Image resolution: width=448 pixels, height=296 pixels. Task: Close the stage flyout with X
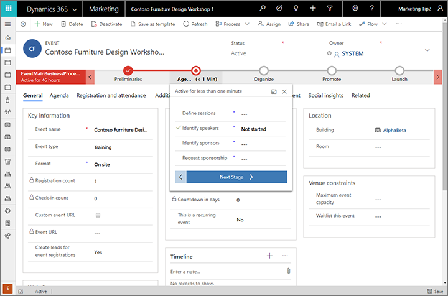tap(284, 91)
